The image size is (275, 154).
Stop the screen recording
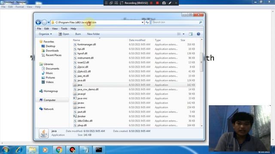[x=157, y=3]
